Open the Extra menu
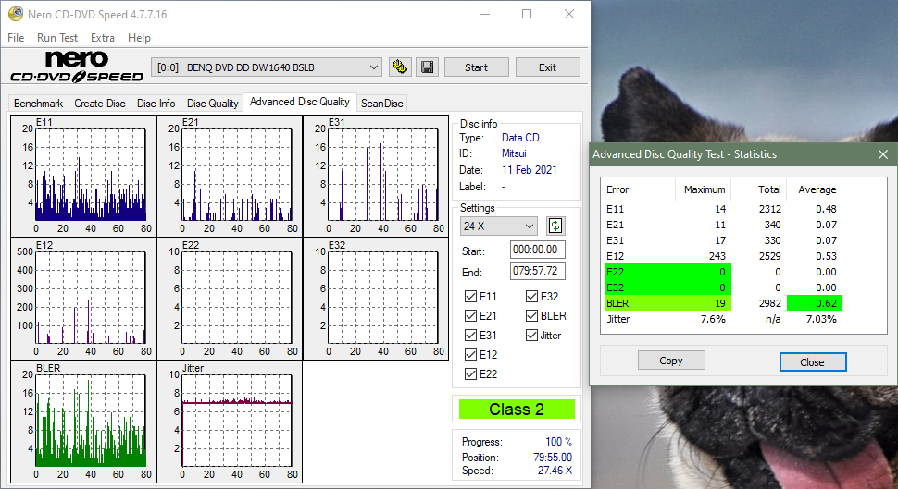Screen dimensions: 898x489 click(103, 38)
